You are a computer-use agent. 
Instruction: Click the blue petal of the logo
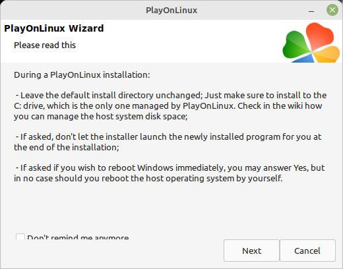[x=305, y=59]
